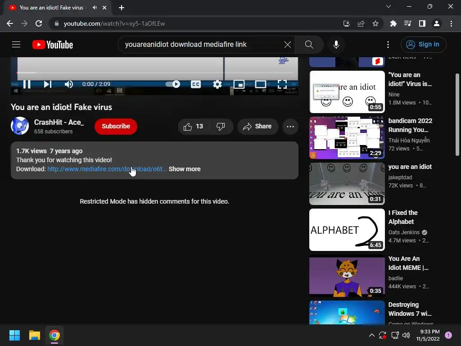View site information lock icon
This screenshot has height=346, width=461.
[56, 23]
